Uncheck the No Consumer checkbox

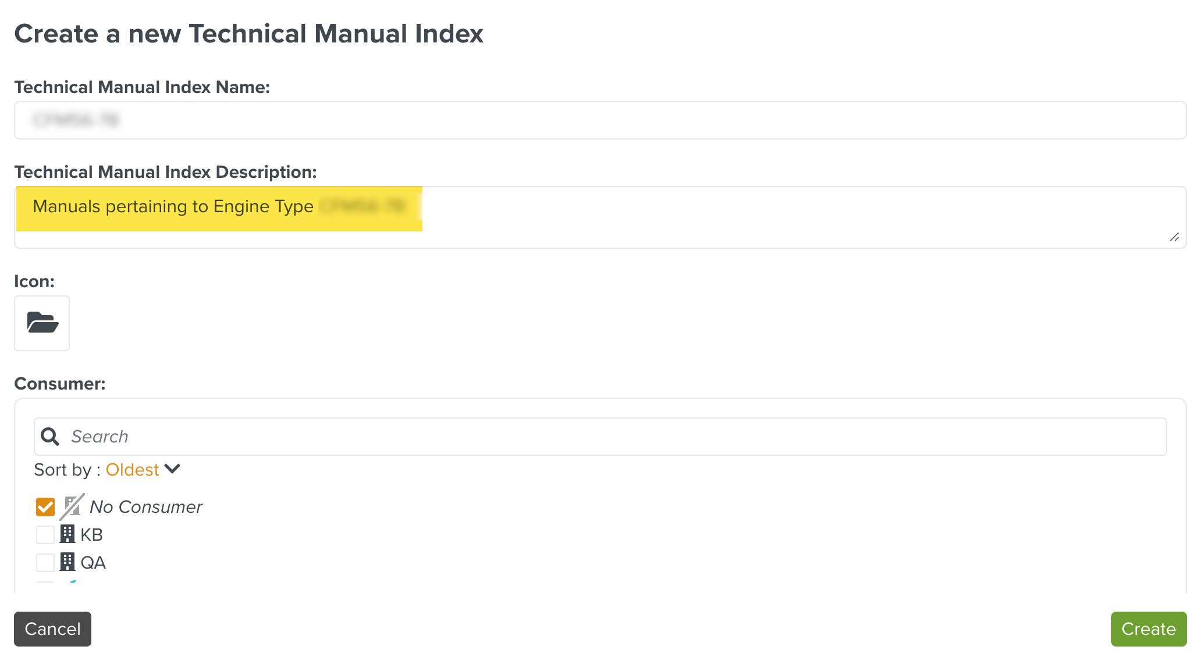point(46,506)
